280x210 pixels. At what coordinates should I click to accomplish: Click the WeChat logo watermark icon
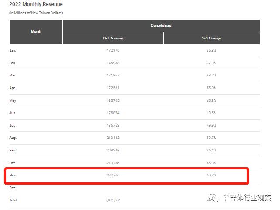(213, 198)
